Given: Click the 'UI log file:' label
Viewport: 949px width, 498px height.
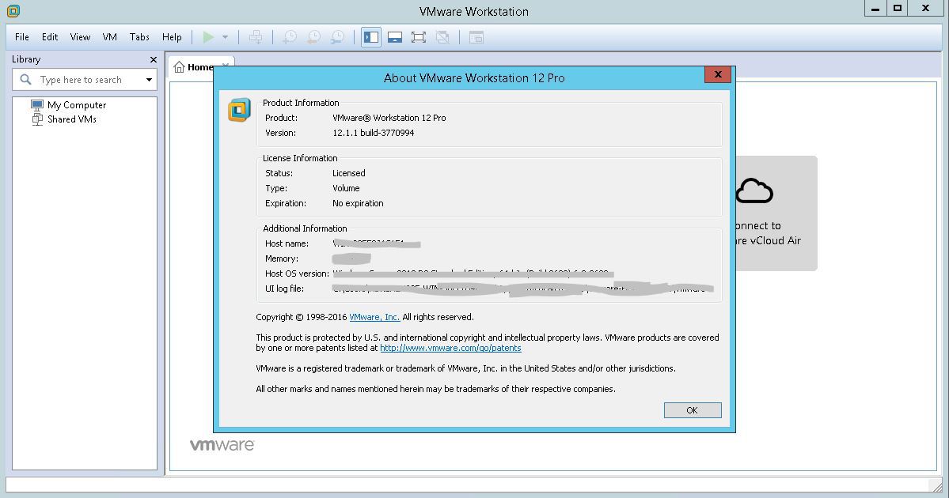Looking at the screenshot, I should 284,289.
